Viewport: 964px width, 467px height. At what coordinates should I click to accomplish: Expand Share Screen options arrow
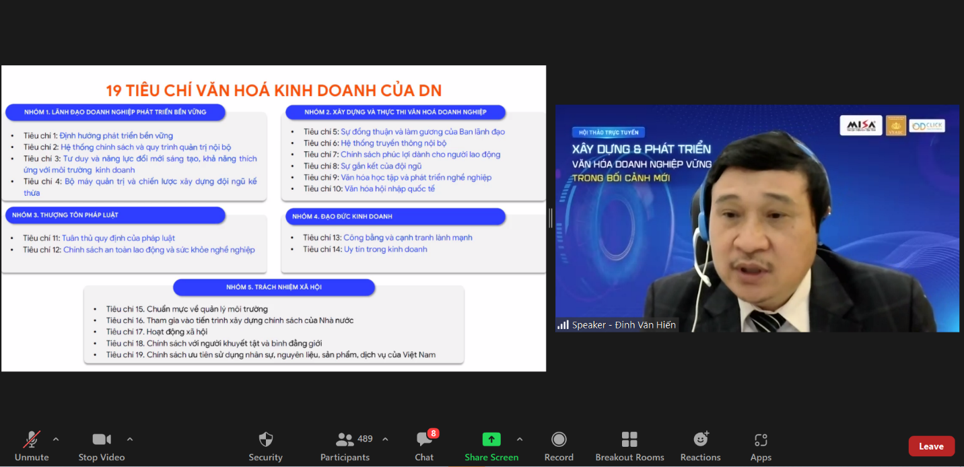coord(520,439)
